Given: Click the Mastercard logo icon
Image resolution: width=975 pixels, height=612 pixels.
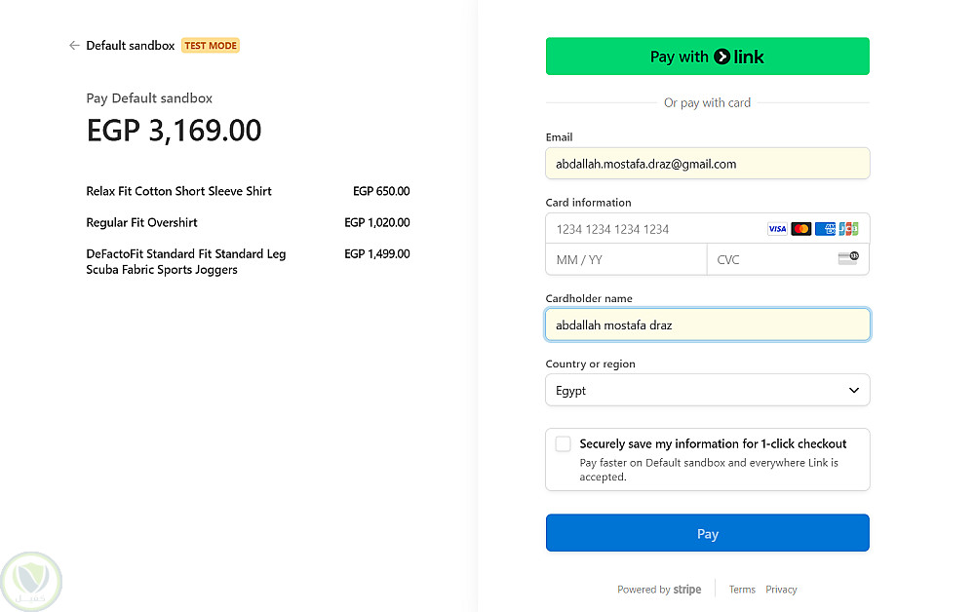Looking at the screenshot, I should pyautogui.click(x=801, y=229).
